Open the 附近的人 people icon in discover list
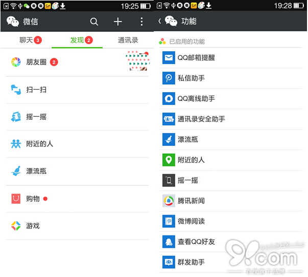Viewport: 308px width, 277px height. pos(16,144)
